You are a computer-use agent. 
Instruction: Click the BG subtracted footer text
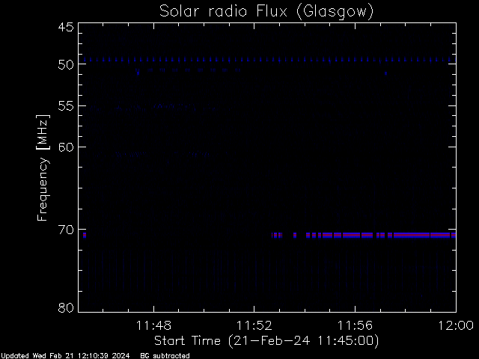165,356
